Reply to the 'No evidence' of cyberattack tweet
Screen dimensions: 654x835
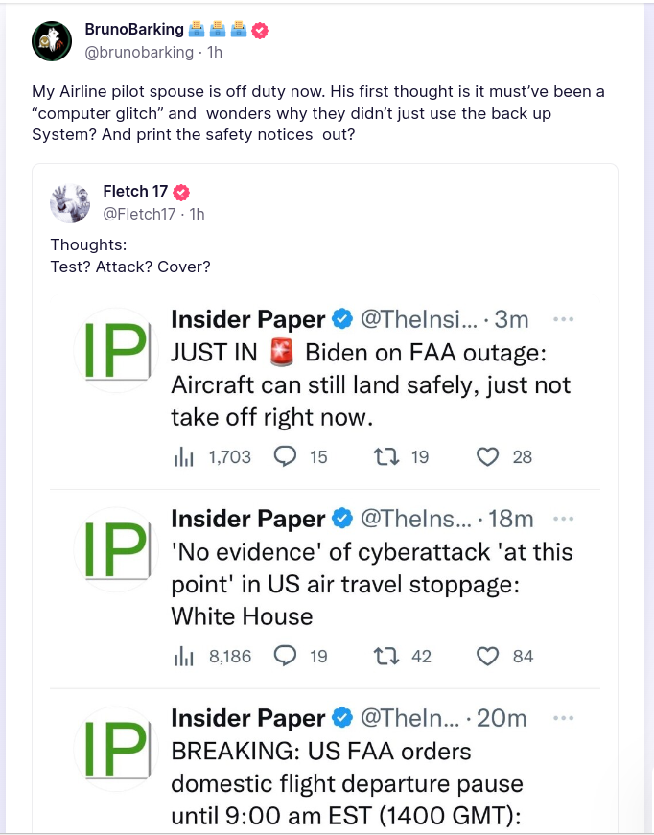[285, 656]
